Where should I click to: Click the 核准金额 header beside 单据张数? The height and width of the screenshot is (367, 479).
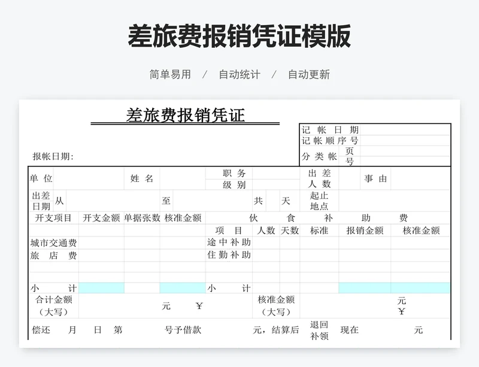coord(183,218)
